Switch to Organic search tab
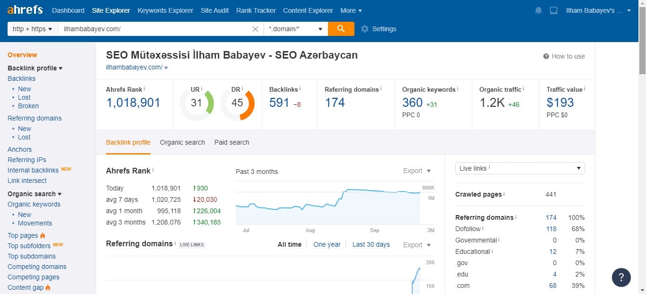This screenshot has height=294, width=646. pos(182,142)
